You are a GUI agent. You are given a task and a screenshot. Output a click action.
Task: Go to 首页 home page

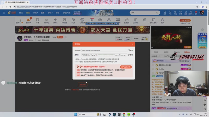pyautogui.click(x=21, y=13)
